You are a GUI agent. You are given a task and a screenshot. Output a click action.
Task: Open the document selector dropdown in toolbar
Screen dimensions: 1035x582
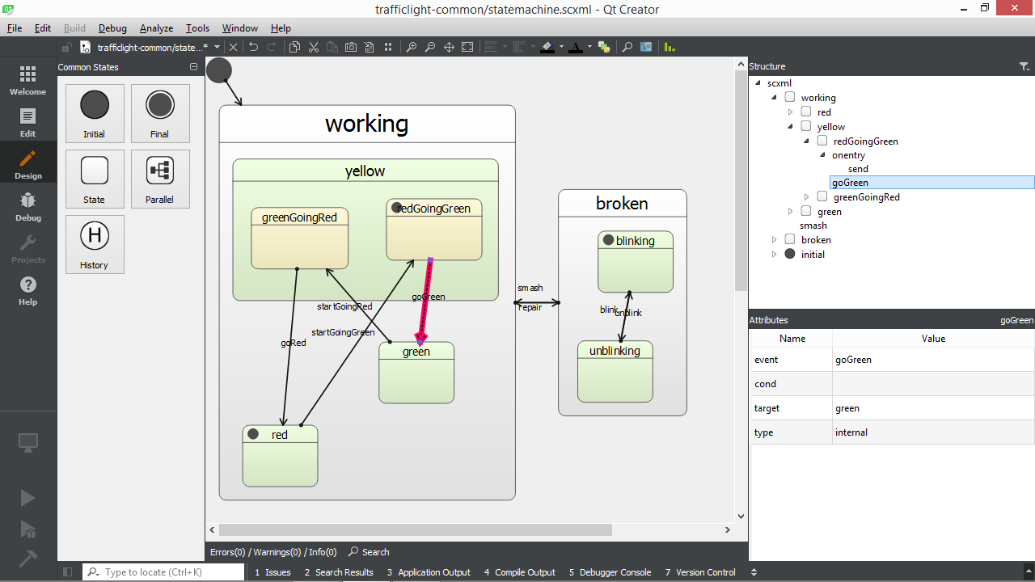point(217,48)
